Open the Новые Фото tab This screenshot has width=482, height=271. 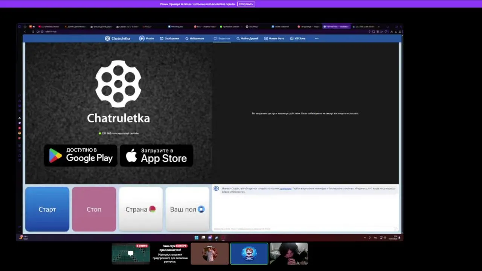tap(274, 38)
